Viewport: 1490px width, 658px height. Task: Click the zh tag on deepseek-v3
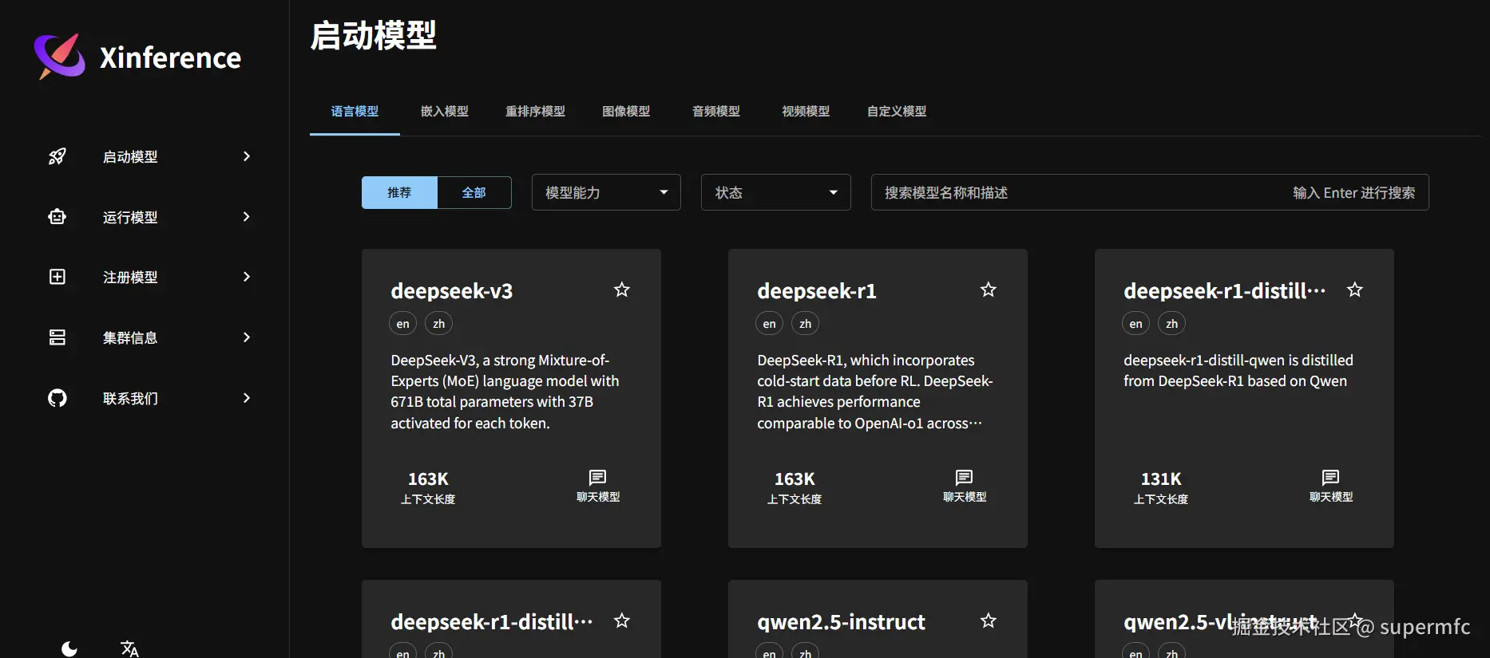click(x=439, y=323)
